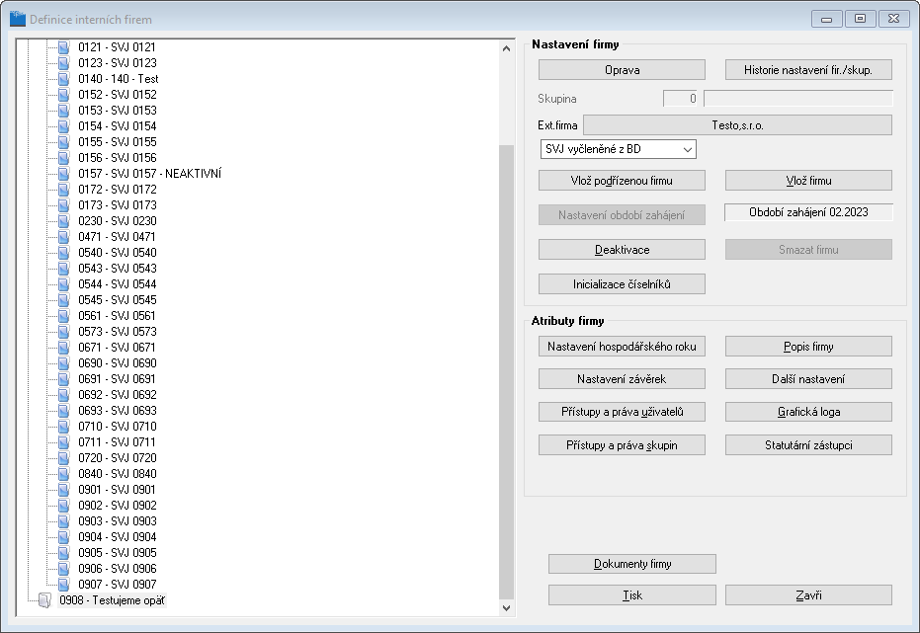Open Nastavení závěrek
The width and height of the screenshot is (920, 633).
coord(622,379)
